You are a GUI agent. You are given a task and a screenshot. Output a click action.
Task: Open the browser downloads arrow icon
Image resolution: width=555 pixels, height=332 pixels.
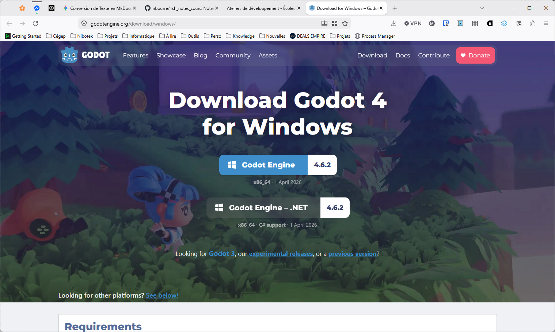tap(394, 23)
